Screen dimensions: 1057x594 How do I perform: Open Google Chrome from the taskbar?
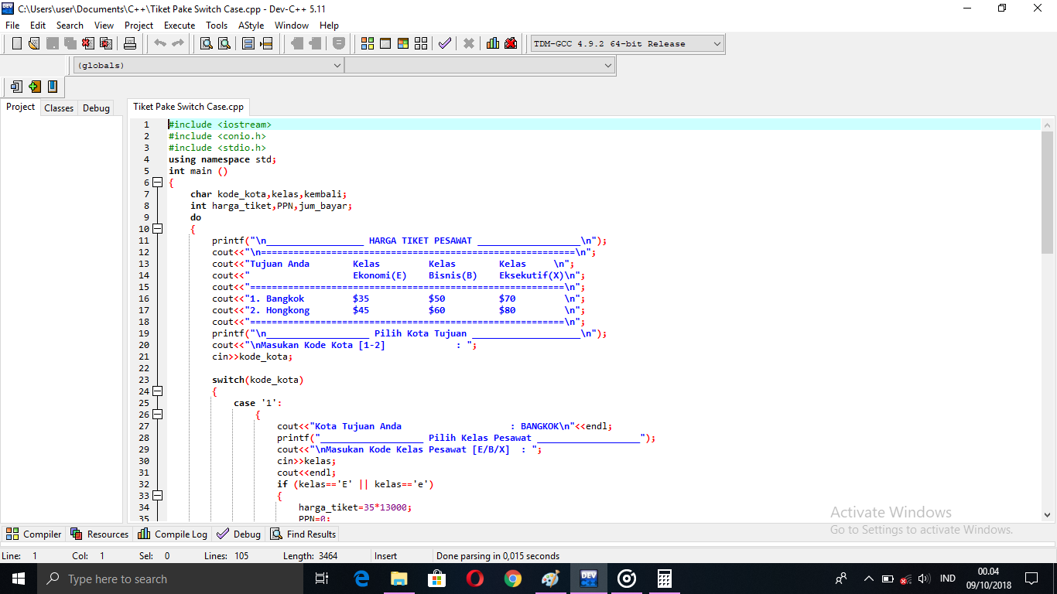[512, 579]
